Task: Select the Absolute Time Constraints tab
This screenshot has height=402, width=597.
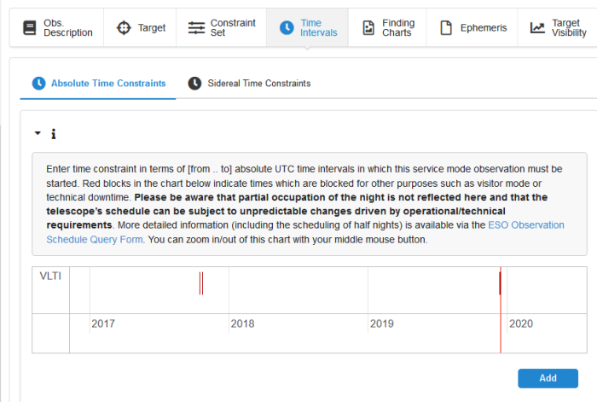Action: click(x=108, y=84)
